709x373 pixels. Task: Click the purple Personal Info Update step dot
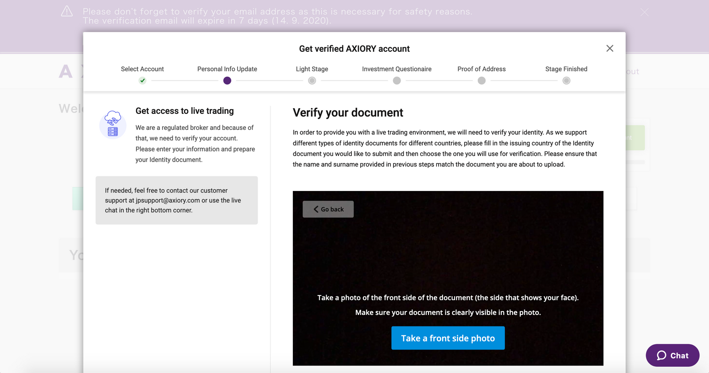227,81
